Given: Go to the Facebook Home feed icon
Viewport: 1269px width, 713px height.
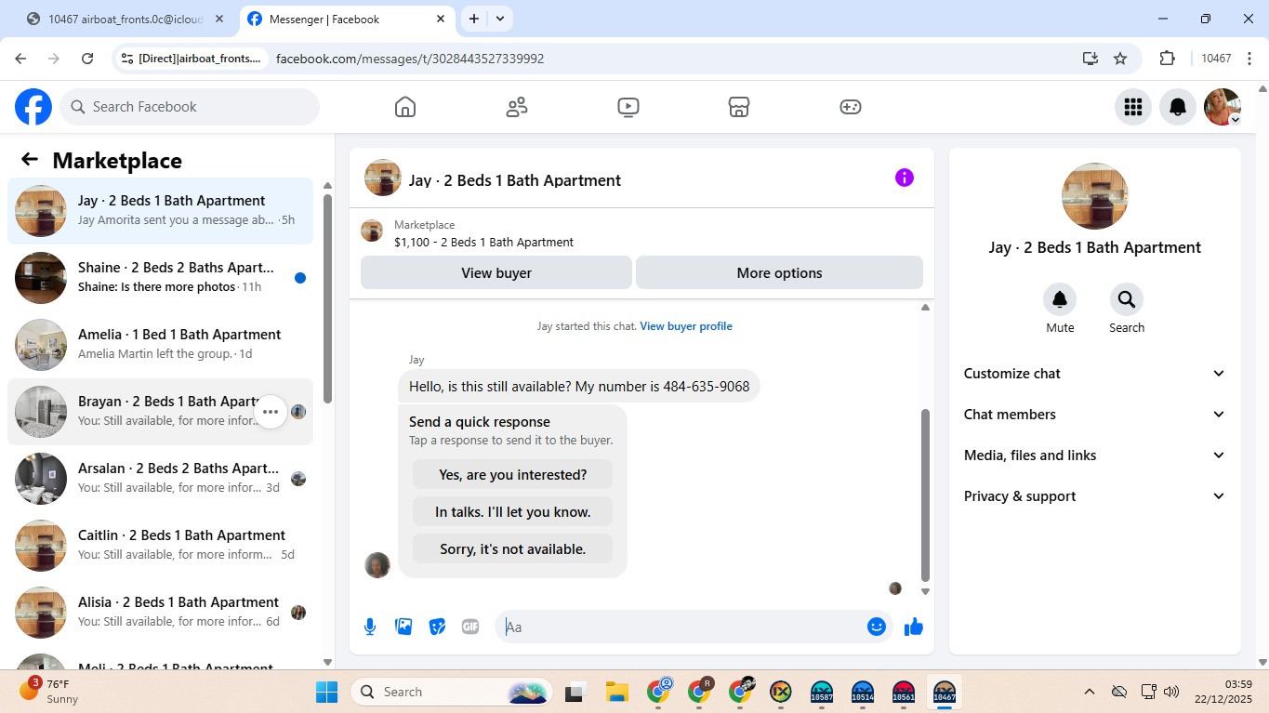Looking at the screenshot, I should (x=405, y=107).
